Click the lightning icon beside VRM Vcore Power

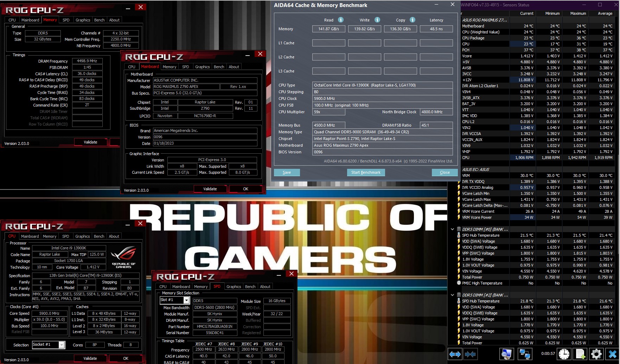click(459, 217)
